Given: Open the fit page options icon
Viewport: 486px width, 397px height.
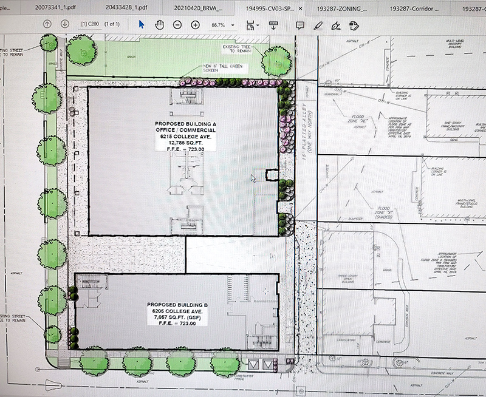Looking at the screenshot, I should pos(250,25).
